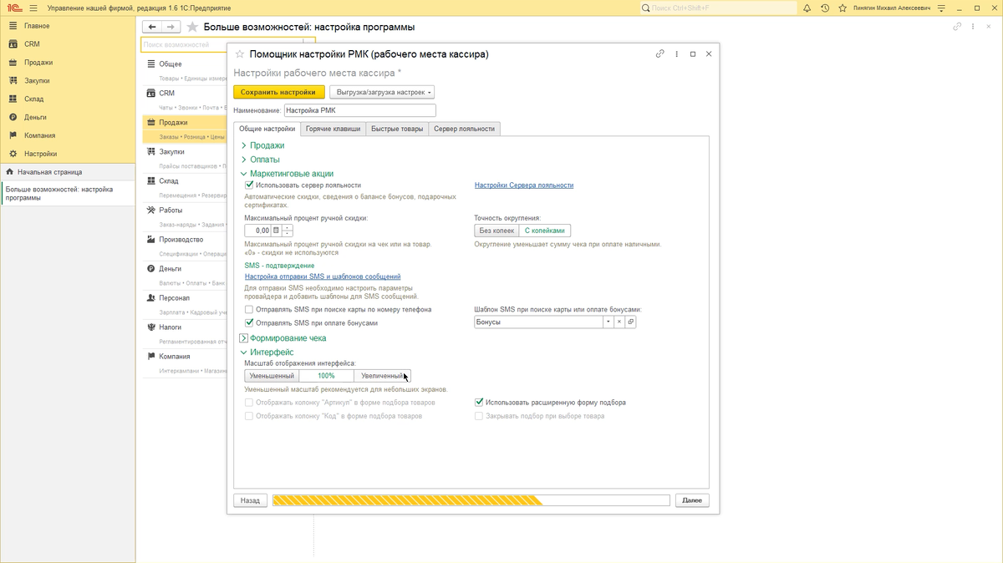
Task: Click the Далее button
Action: pos(692,500)
